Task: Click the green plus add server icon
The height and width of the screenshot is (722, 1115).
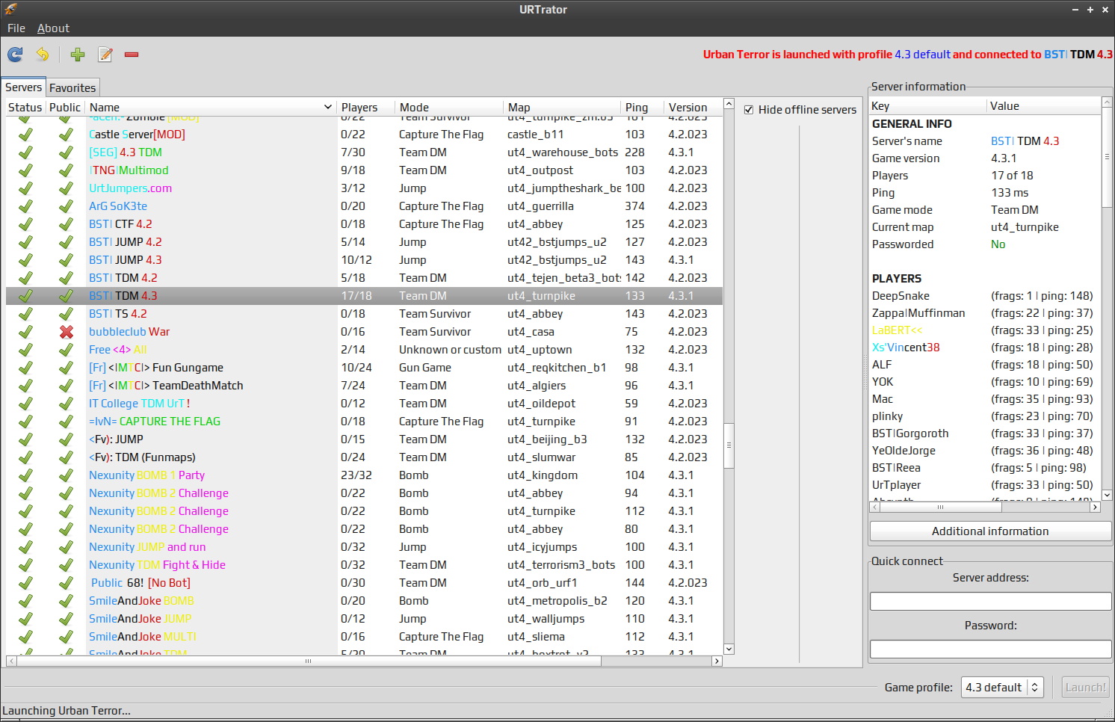Action: 78,55
